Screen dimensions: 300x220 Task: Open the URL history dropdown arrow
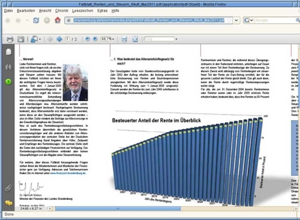coord(237,20)
